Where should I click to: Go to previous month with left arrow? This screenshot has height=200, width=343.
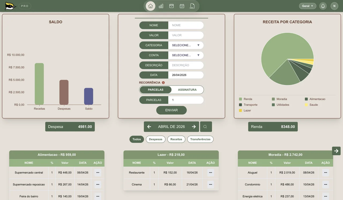(x=149, y=127)
